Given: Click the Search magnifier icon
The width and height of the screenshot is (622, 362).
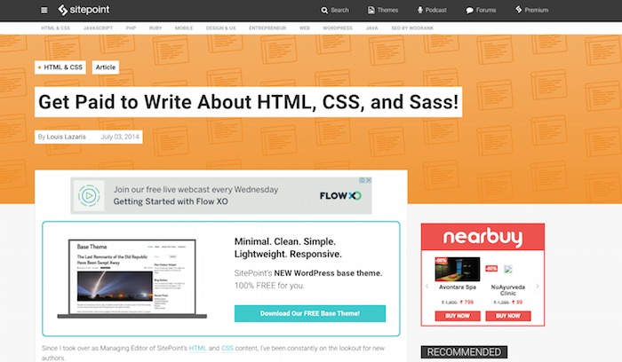Looking at the screenshot, I should click(x=324, y=11).
